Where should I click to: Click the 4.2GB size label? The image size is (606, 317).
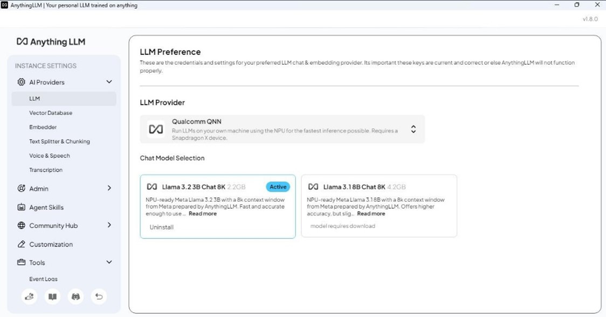[x=396, y=187]
